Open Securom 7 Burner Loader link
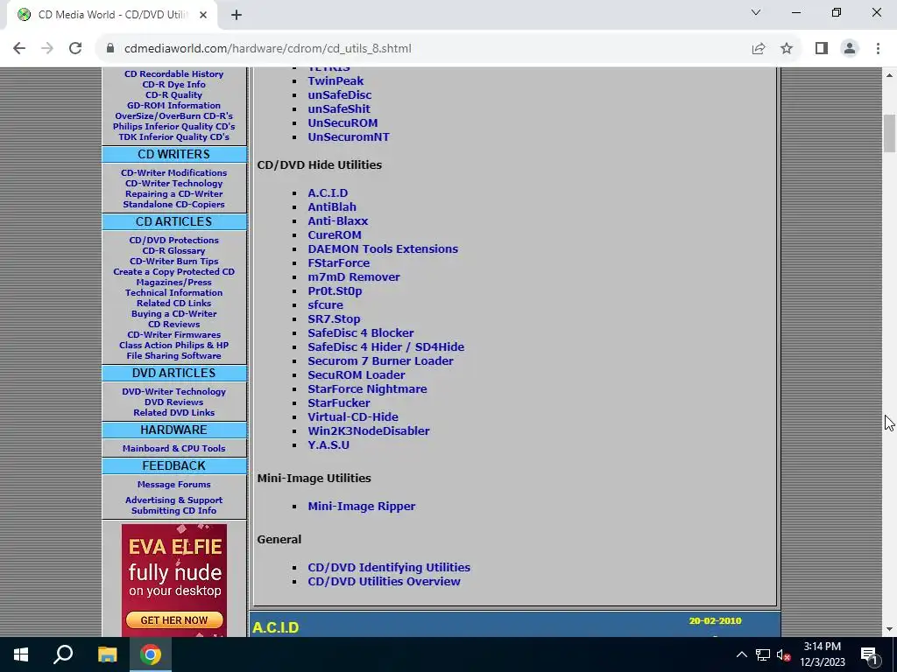This screenshot has width=897, height=672. 380,361
